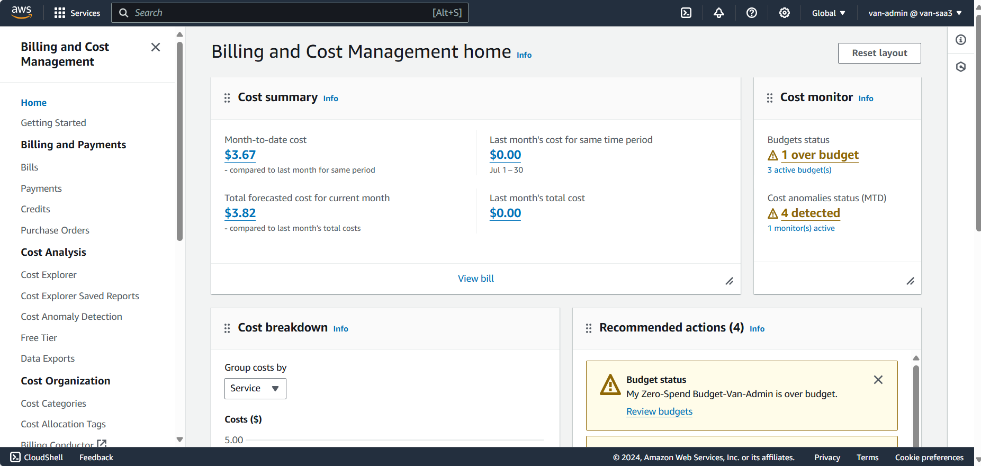
Task: Open the Group costs by Service dropdown
Action: (255, 389)
